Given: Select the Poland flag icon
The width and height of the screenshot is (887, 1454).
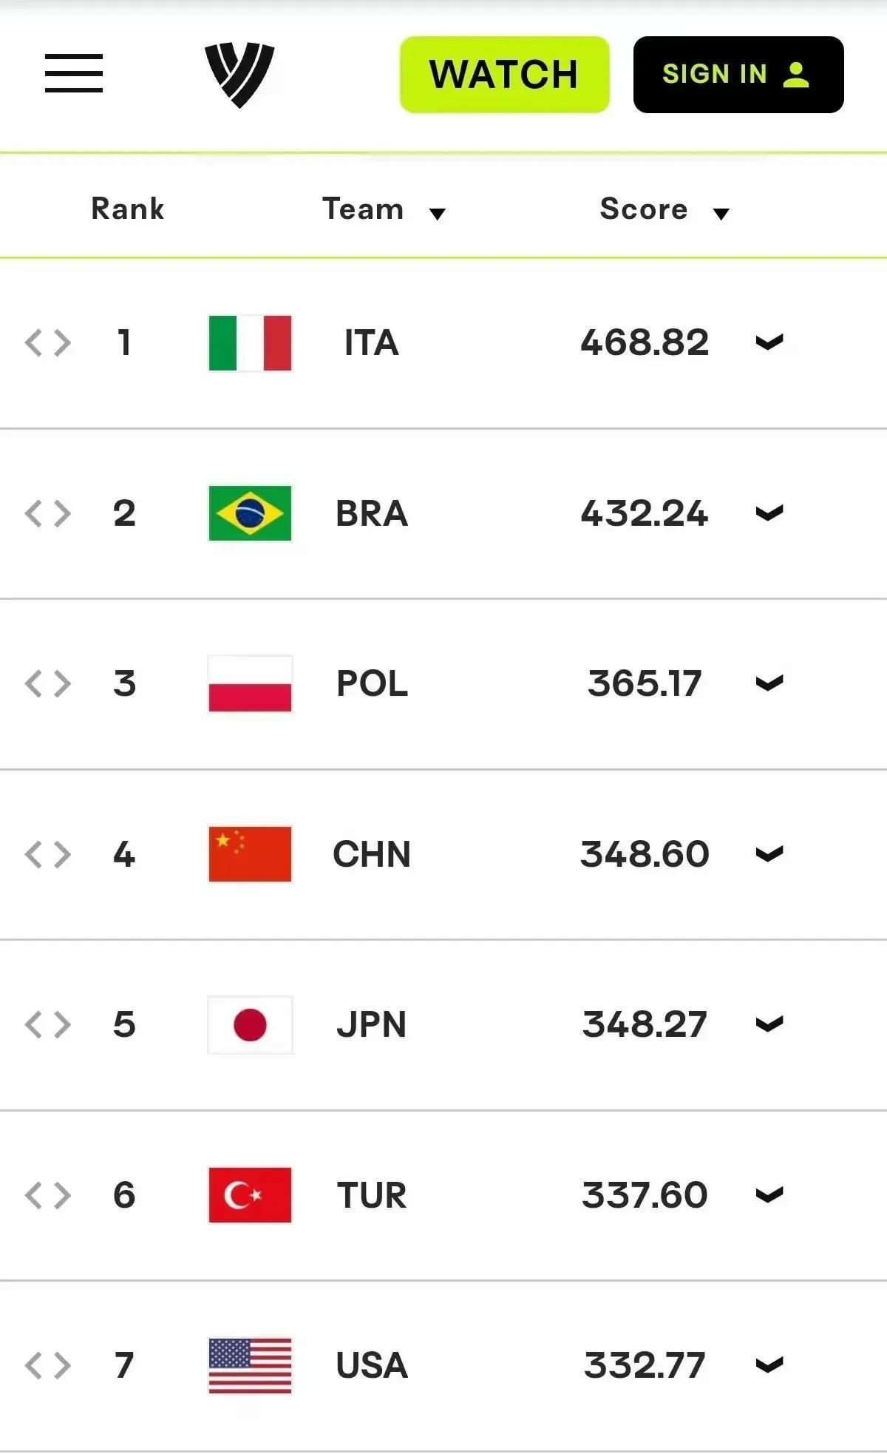Looking at the screenshot, I should click(x=250, y=684).
